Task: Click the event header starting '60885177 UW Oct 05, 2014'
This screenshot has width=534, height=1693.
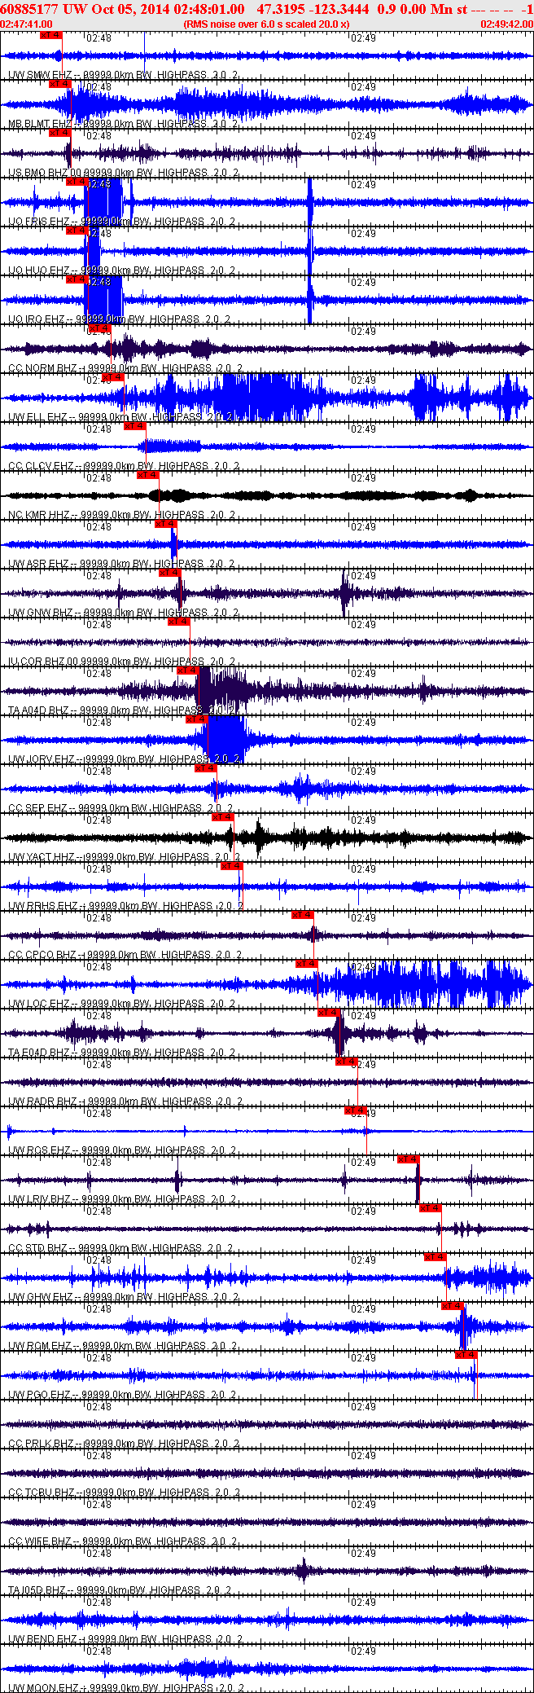Action: (x=267, y=9)
